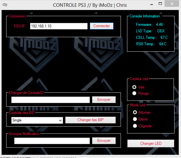The height and width of the screenshot is (158, 181).
Task: Click the PS3 IP address field
Action: tap(59, 26)
